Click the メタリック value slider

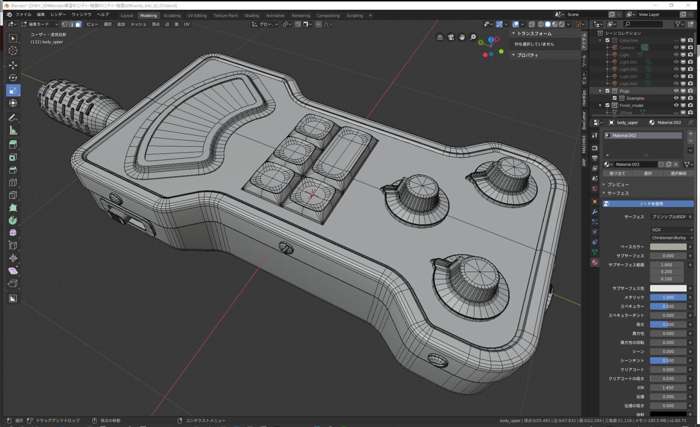click(668, 298)
